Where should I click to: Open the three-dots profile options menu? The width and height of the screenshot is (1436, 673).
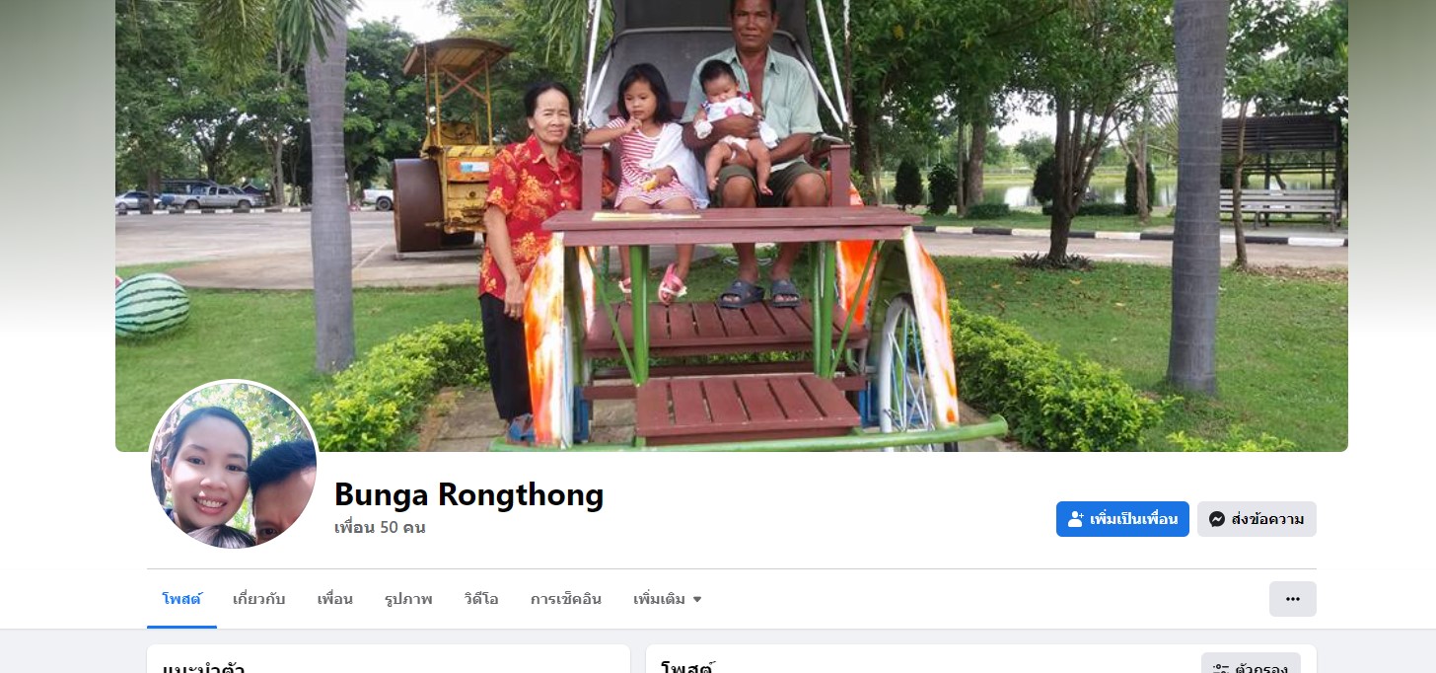1292,599
